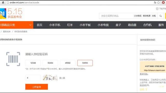The height and width of the screenshot is (93, 166).
Task: Open the 小米手机 nav item
Action: coord(55,25)
